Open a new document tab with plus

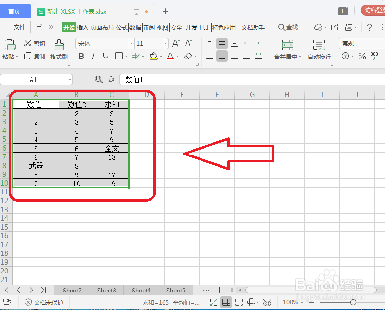pyautogui.click(x=165, y=11)
